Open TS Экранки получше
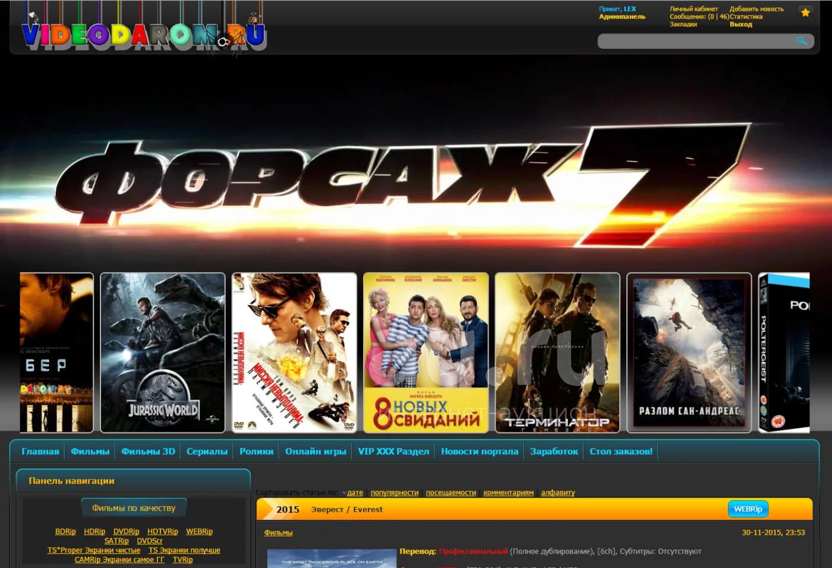Viewport: 832px width, 568px height. pyautogui.click(x=184, y=550)
